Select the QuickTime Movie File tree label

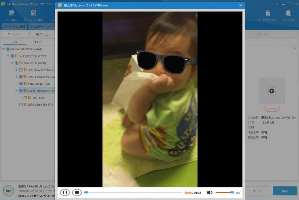click(41, 91)
